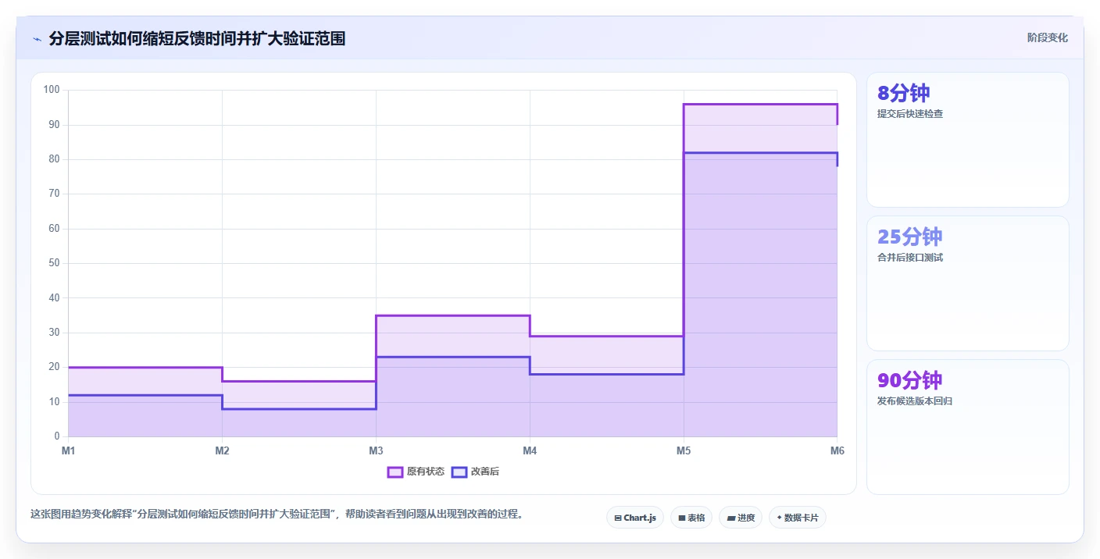Viewport: 1100px width, 559px height.
Task: Open the 90分钟 data card
Action: click(968, 427)
